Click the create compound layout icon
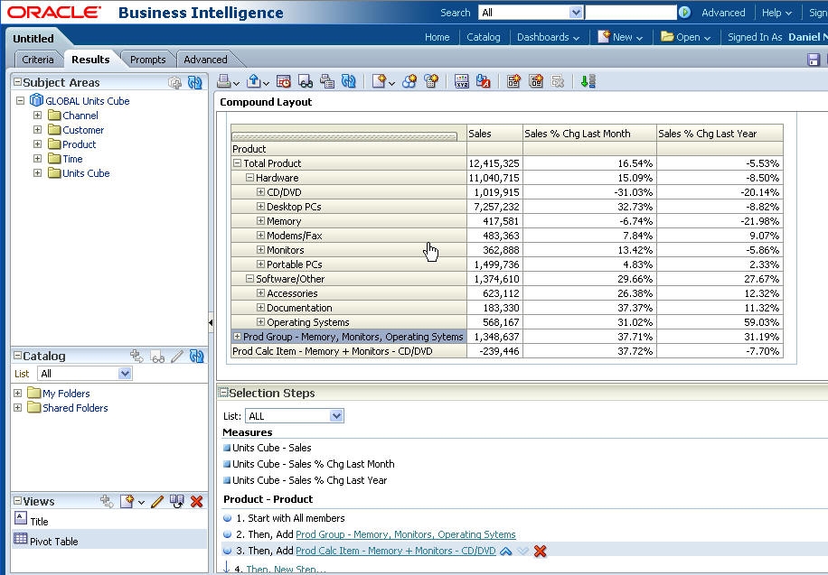828x575 pixels. [513, 81]
